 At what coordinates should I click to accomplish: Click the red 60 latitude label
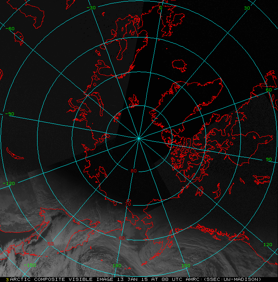(122, 238)
